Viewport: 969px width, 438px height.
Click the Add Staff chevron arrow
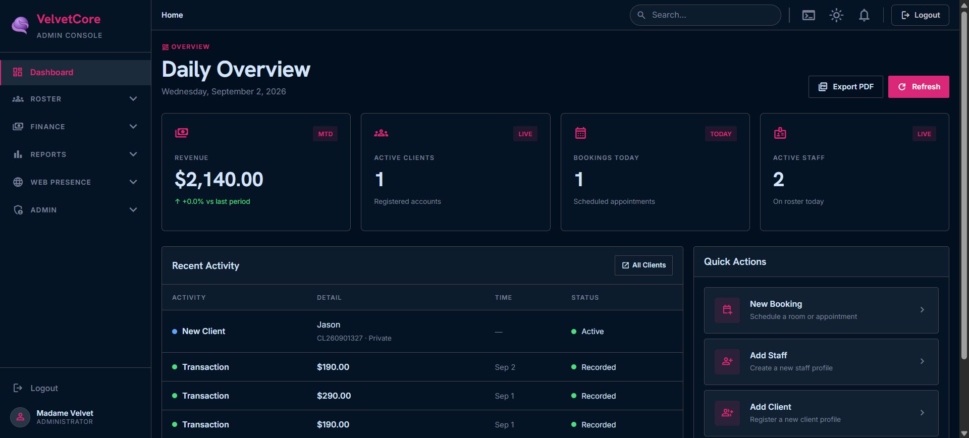[922, 361]
